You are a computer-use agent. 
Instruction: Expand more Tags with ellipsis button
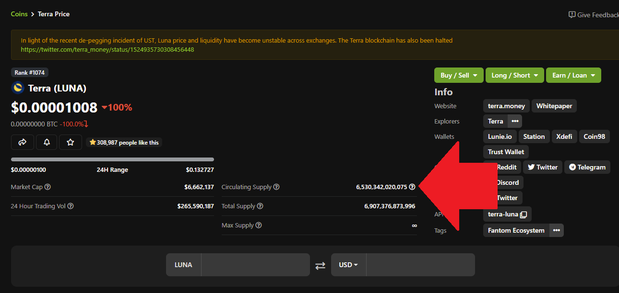click(x=556, y=230)
